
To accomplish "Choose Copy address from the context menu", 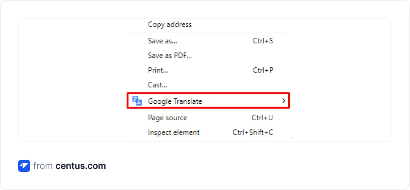I will coord(170,25).
